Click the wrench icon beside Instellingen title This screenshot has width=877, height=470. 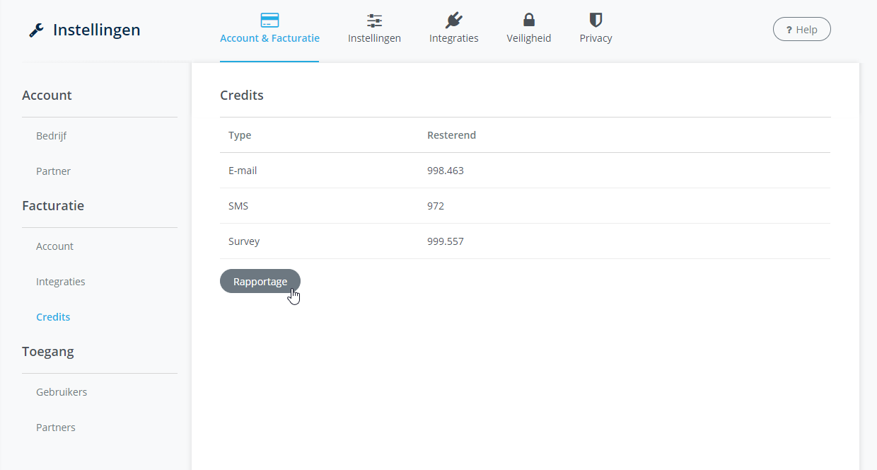coord(36,30)
